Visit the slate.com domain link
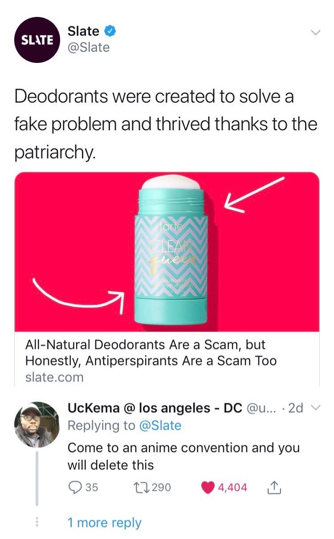Screen dimensions: 334x539 point(54,377)
